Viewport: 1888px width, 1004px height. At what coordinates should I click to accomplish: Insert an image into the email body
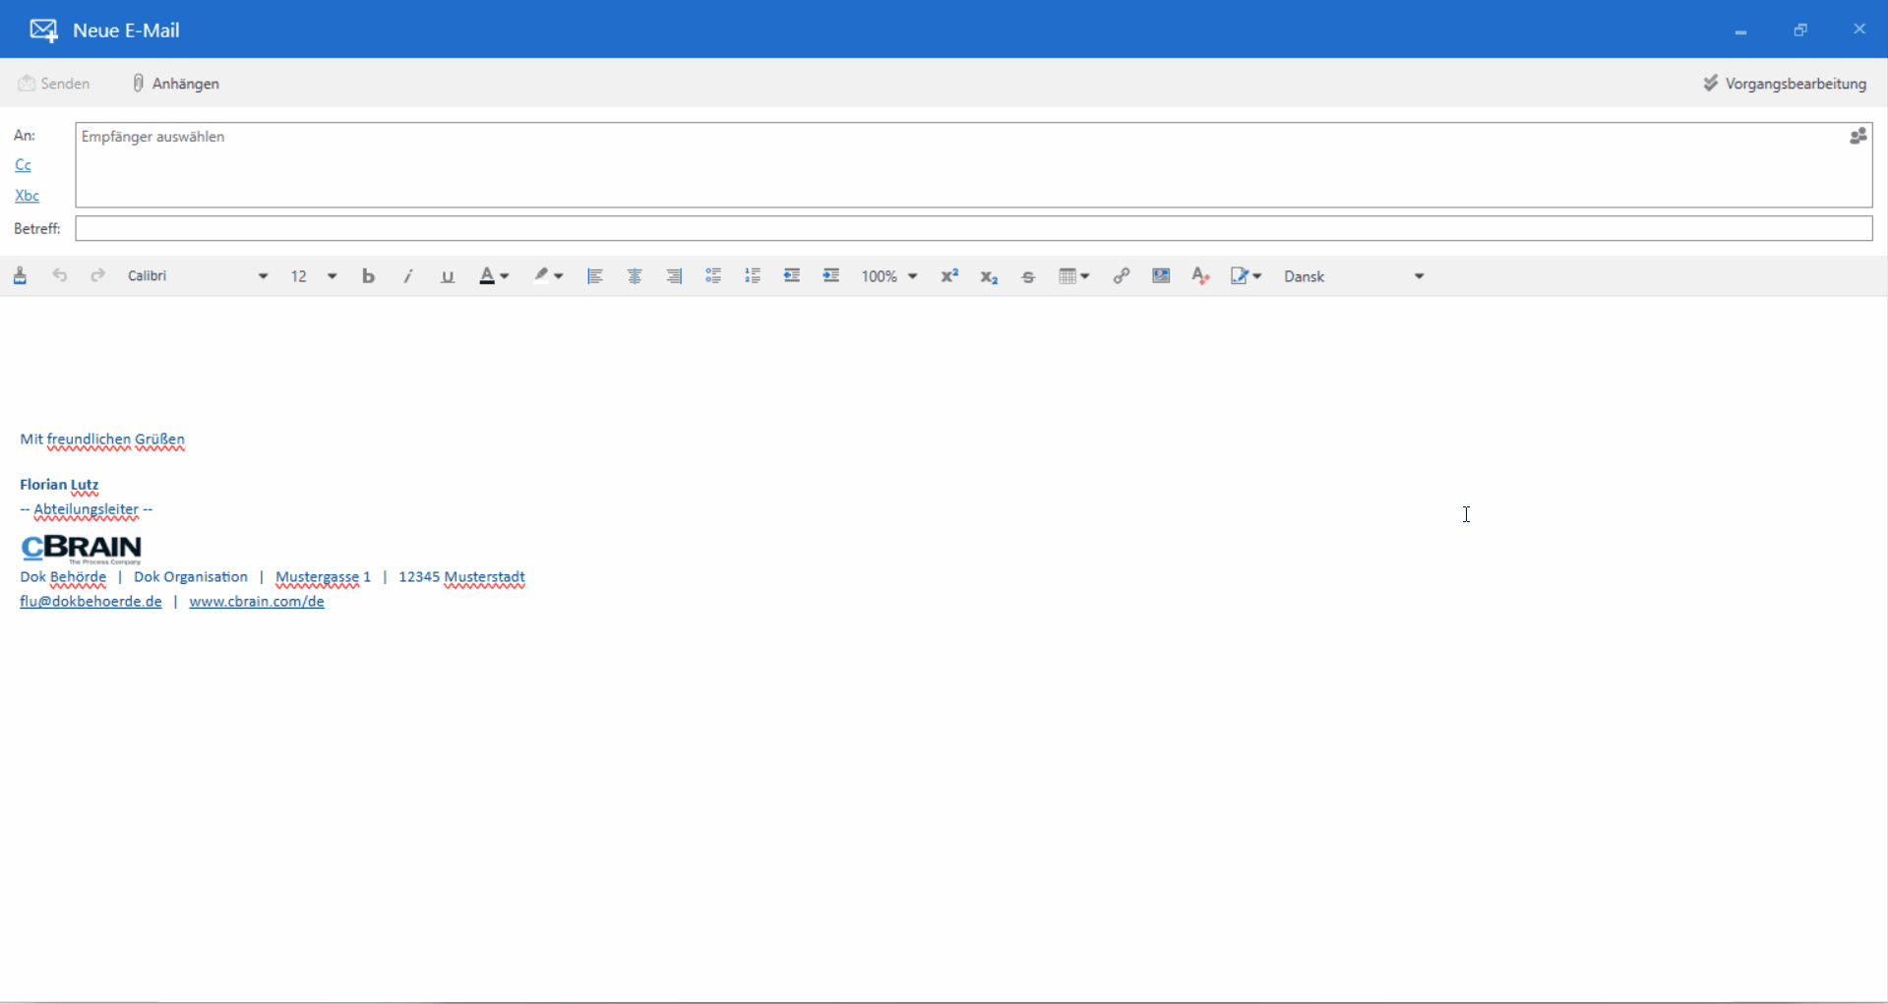[x=1161, y=276]
